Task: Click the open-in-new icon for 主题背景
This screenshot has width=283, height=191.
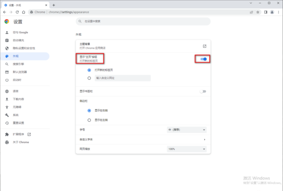Action: 205,46
